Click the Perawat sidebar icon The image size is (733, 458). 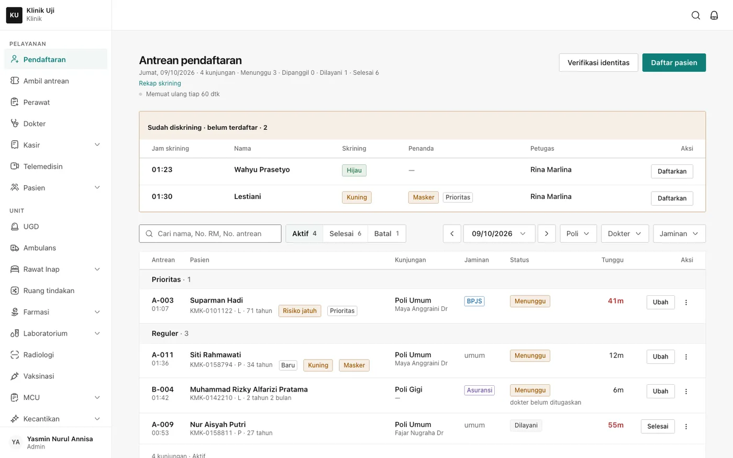click(15, 102)
